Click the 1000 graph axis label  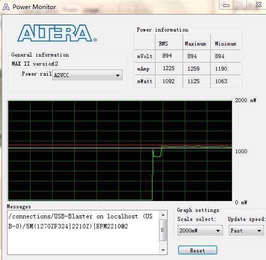coord(241,151)
